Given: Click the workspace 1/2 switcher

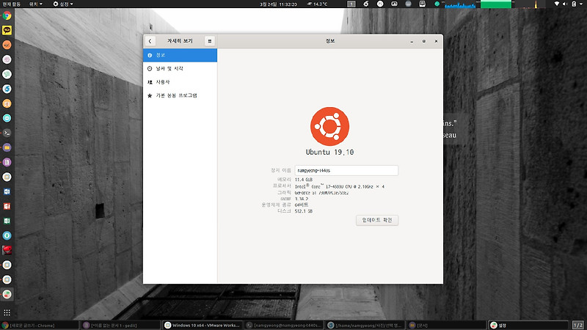Looking at the screenshot, I should click(578, 325).
